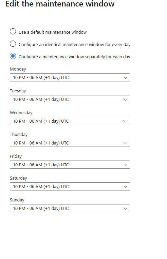Select the default maintenance window radio option
Screen dimensions: 167x259
coord(13,31)
